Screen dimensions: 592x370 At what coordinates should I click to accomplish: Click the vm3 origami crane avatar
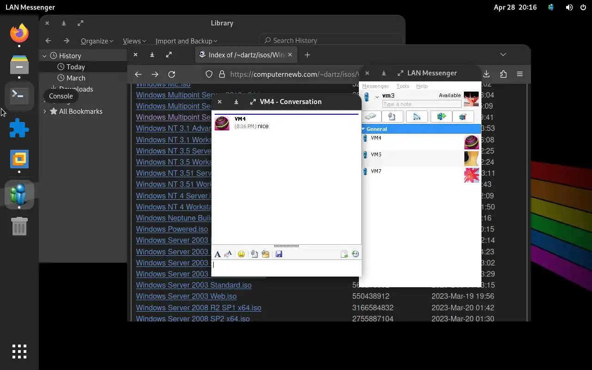point(471,99)
